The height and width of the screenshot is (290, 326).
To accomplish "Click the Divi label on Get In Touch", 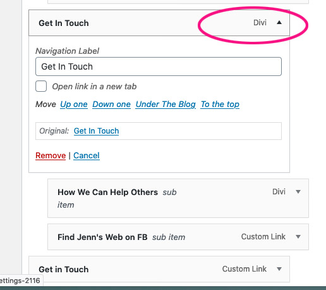I will click(260, 23).
